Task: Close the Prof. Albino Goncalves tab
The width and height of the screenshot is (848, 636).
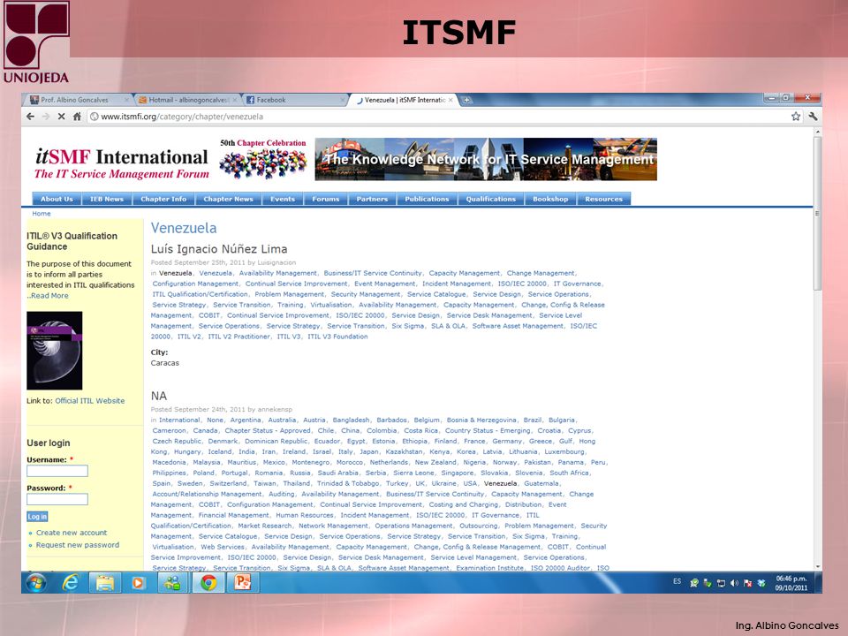Action: pos(126,100)
